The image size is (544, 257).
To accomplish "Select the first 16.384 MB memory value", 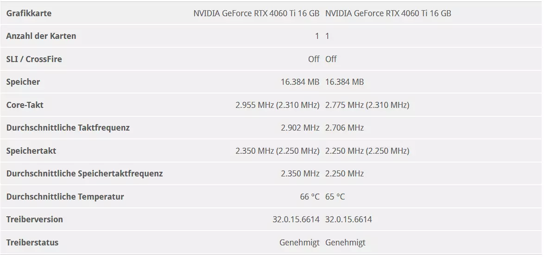I will pos(300,82).
